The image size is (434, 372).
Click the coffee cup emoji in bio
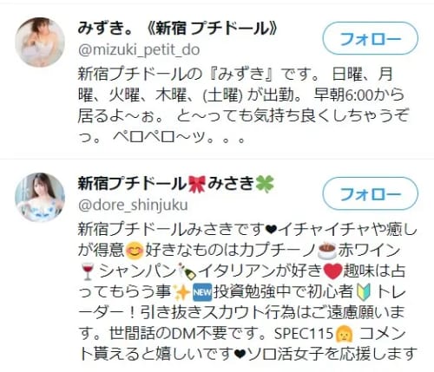tap(327, 251)
